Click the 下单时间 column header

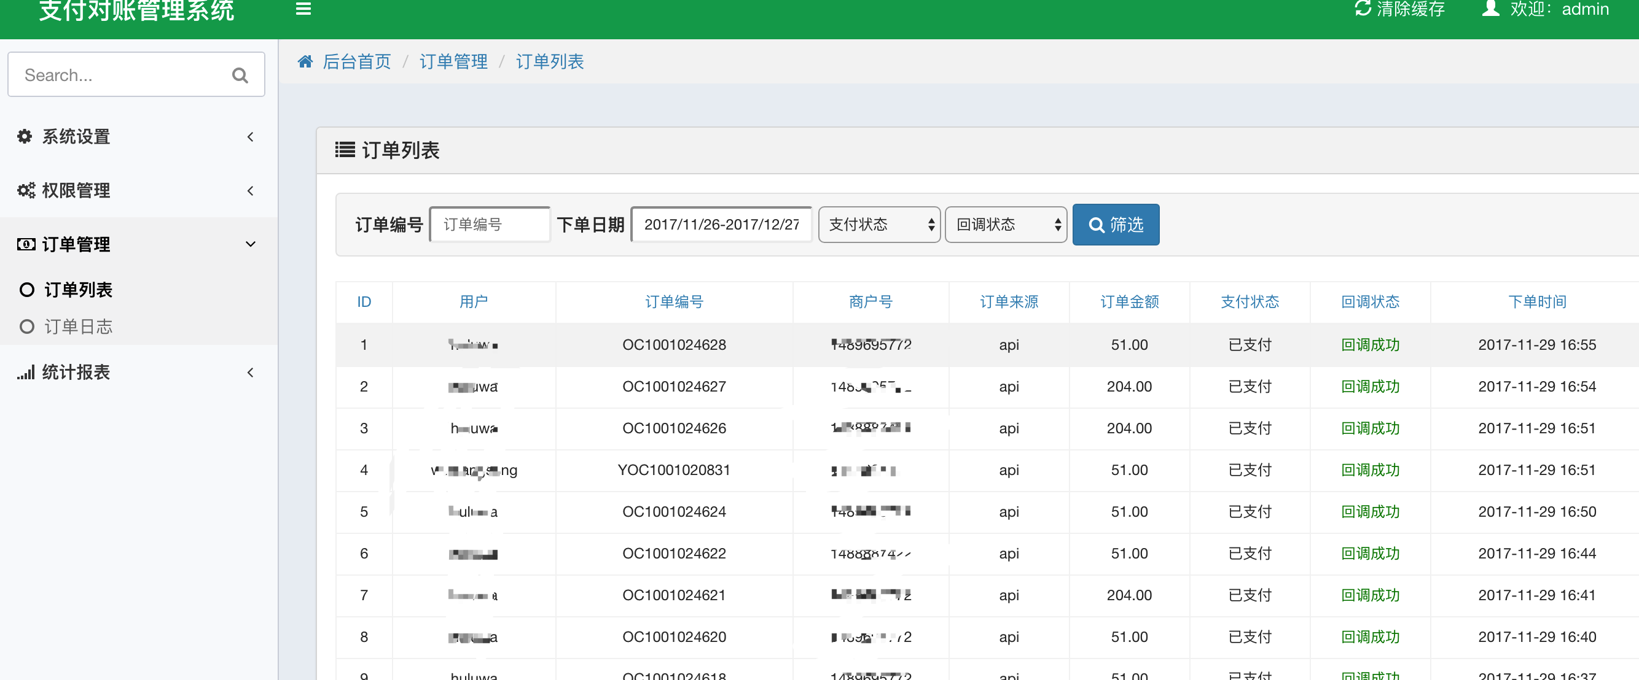1537,302
